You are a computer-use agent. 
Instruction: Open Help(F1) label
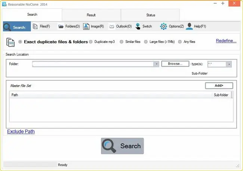click(x=200, y=27)
